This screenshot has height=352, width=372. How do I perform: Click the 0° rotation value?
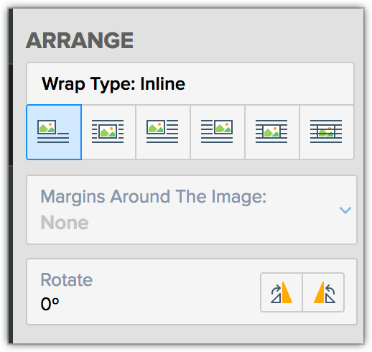[50, 304]
